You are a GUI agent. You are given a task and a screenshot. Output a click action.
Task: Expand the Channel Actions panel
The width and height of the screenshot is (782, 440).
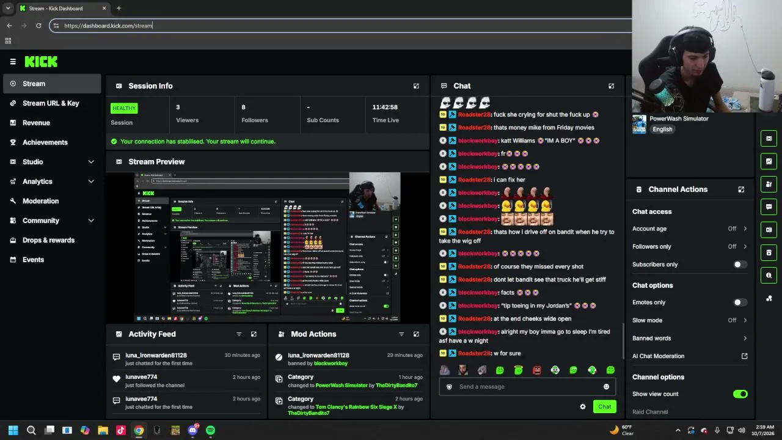pos(741,189)
